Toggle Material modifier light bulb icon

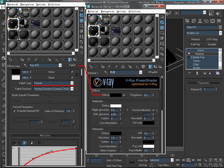pyautogui.click(x=189, y=54)
